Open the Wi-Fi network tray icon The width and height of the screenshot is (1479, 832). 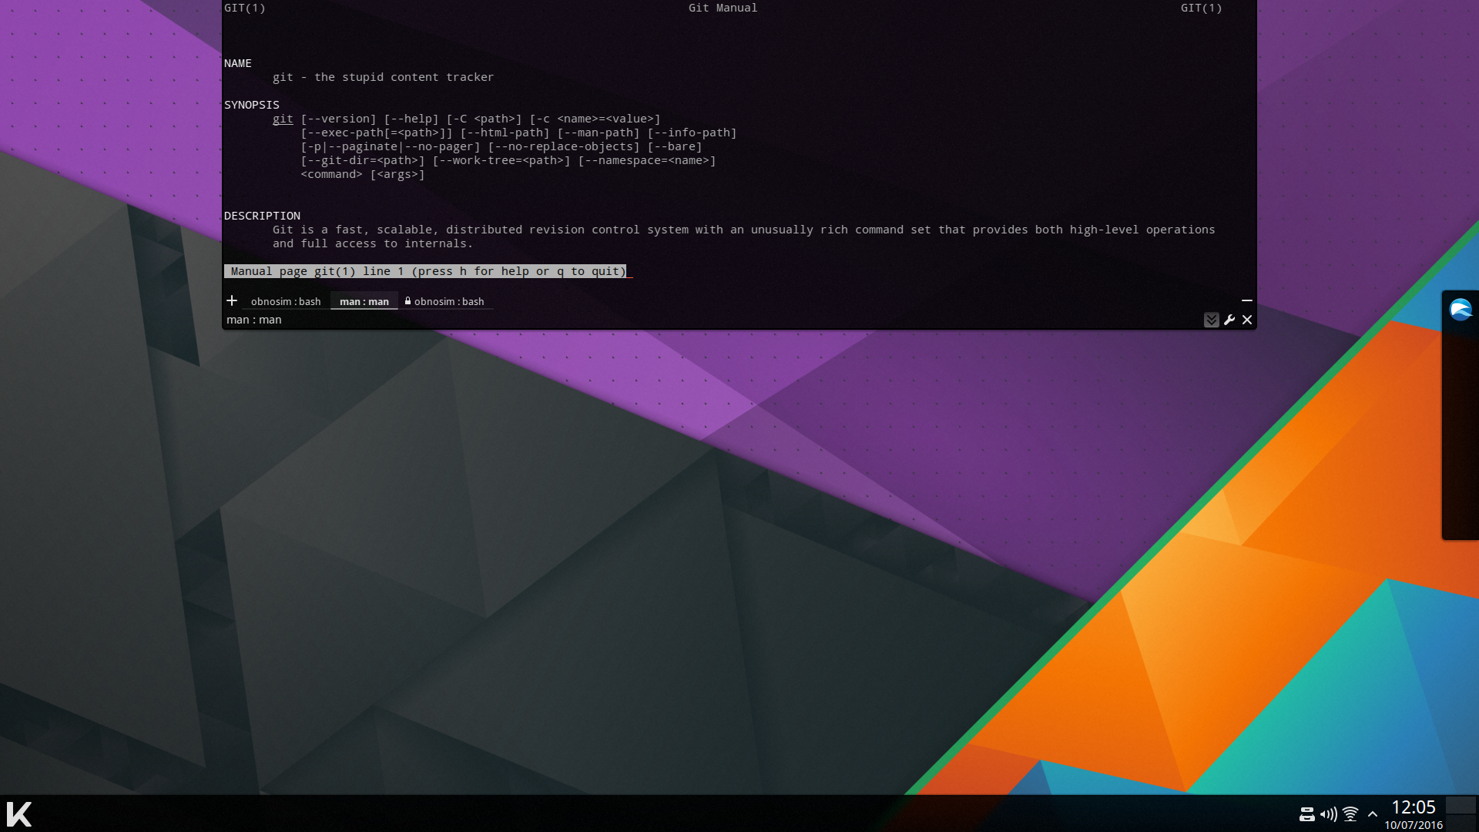(1350, 814)
